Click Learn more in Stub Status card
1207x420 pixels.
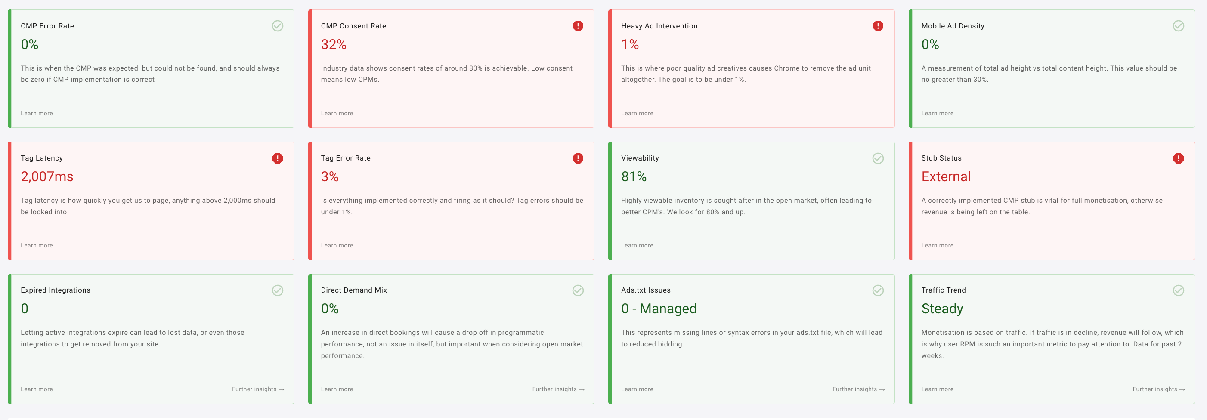(x=937, y=245)
